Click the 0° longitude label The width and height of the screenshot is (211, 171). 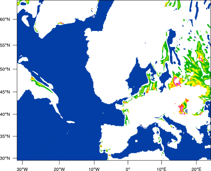[x=128, y=169]
